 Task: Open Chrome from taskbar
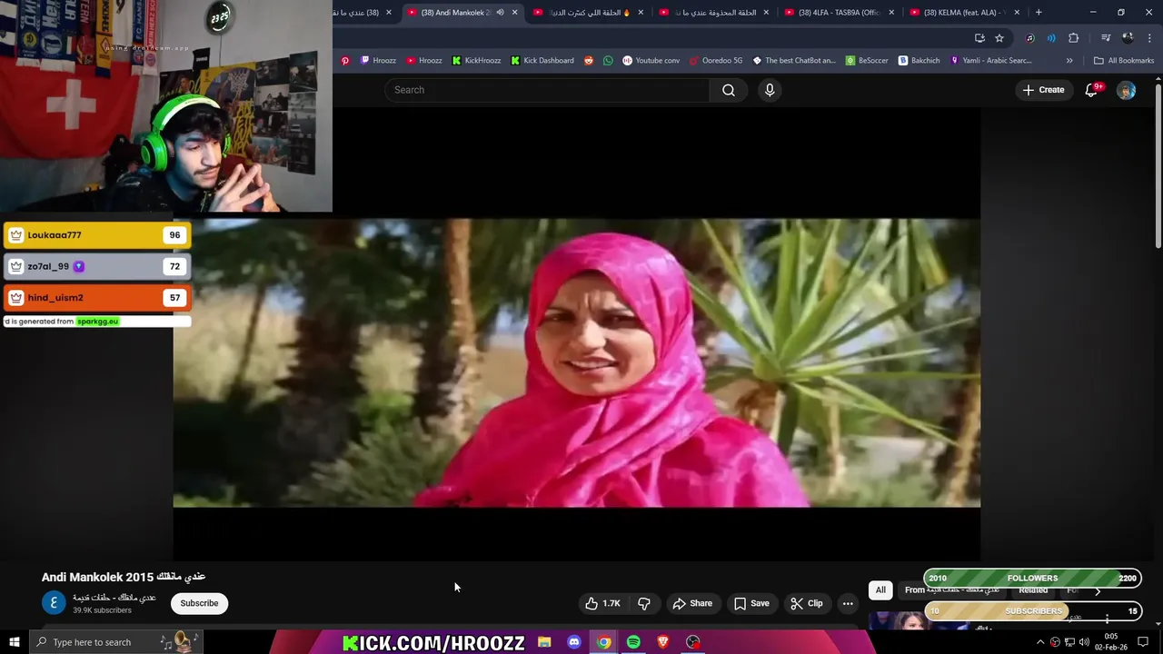point(603,642)
